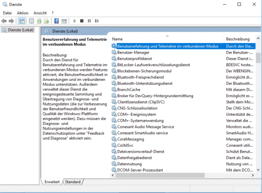Viewport: 262px width, 193px height.
Task: Click gear icon beside BranchCache
Action: point(114,90)
